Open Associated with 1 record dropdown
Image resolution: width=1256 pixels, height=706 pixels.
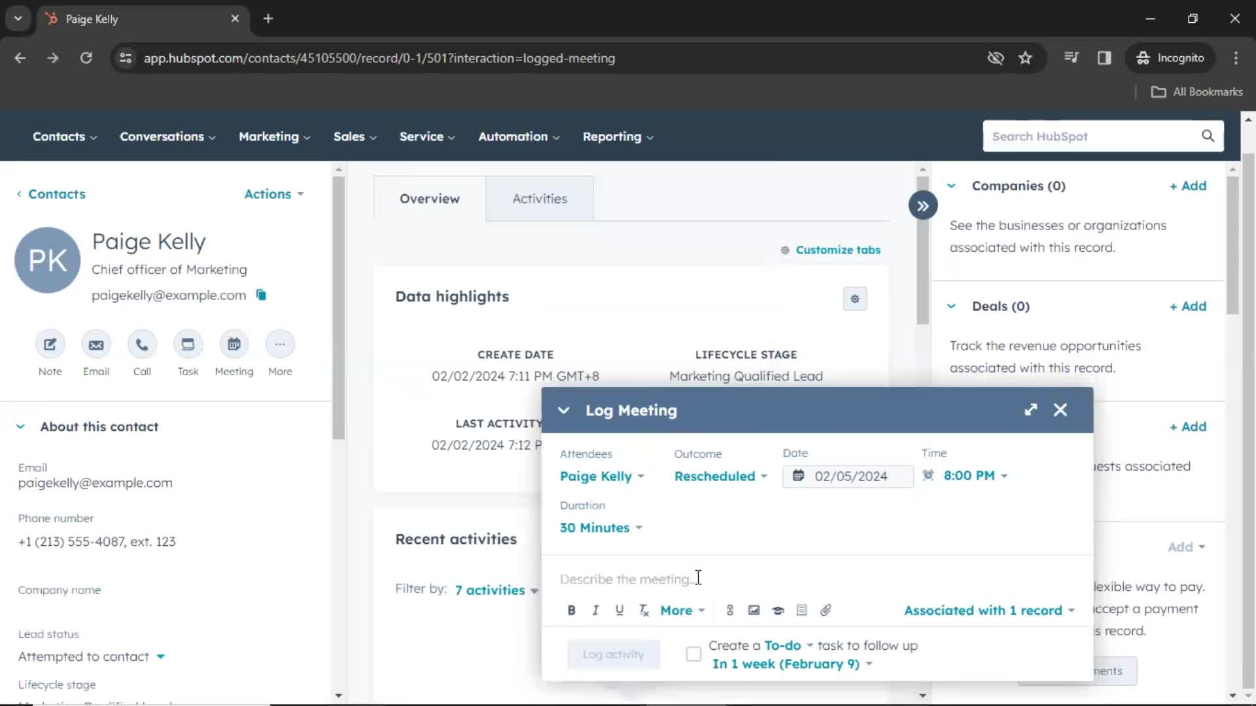tap(989, 611)
